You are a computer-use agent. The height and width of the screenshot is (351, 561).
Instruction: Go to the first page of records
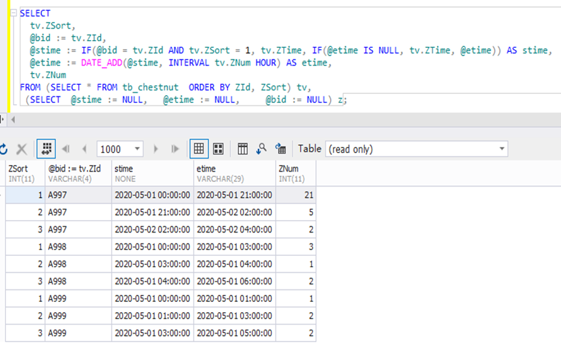point(66,149)
